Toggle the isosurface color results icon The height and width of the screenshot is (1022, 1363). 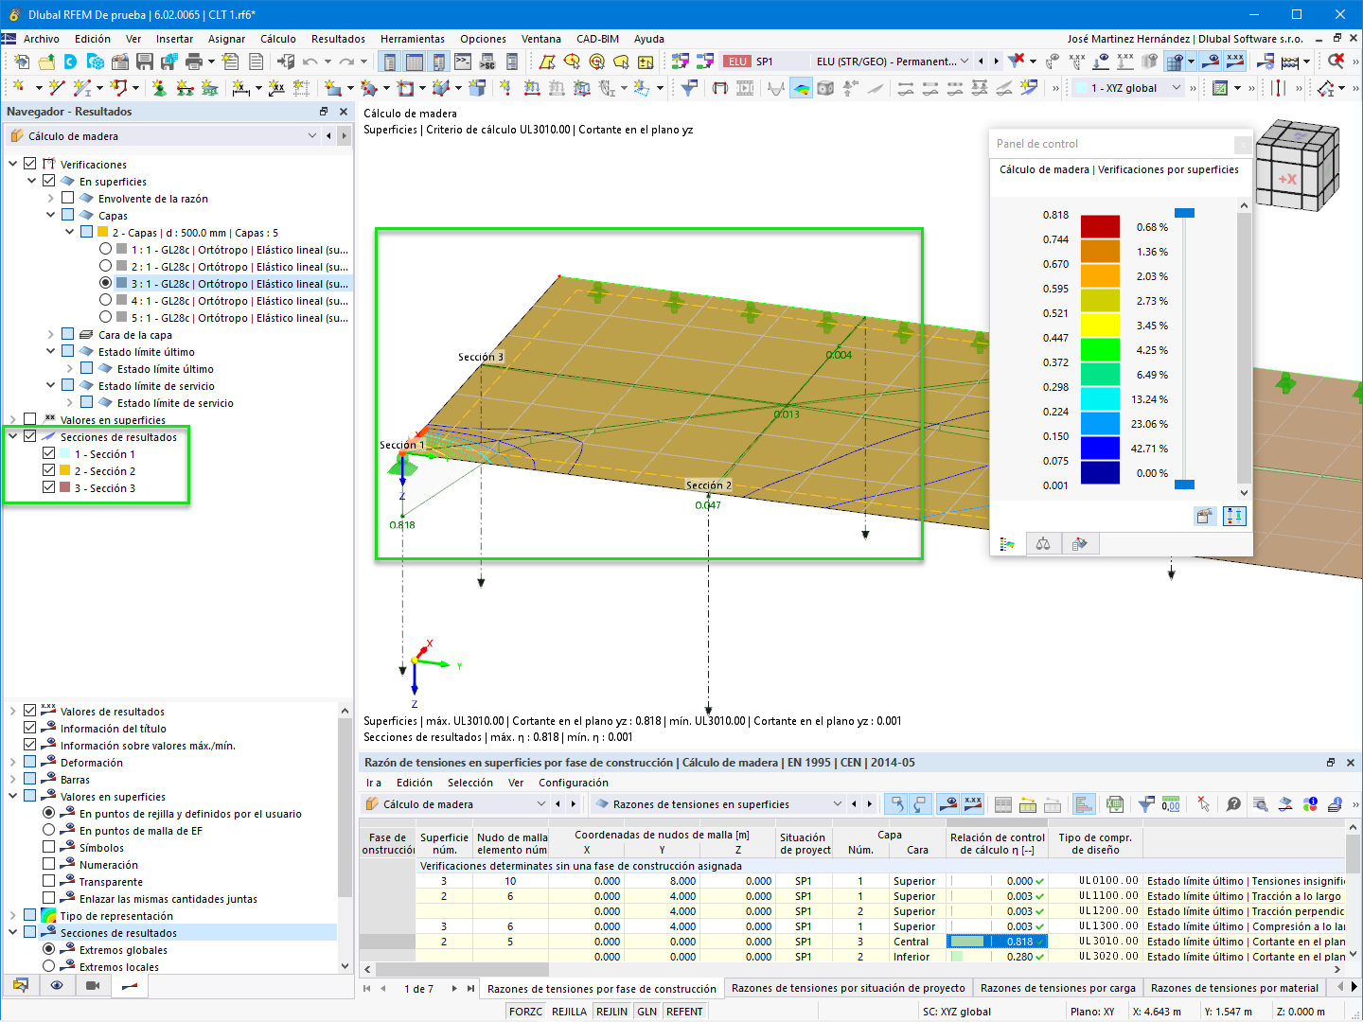click(x=802, y=88)
